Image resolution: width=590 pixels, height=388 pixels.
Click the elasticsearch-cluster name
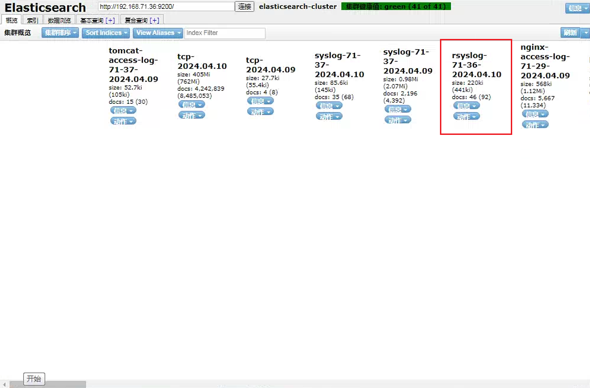coord(298,6)
